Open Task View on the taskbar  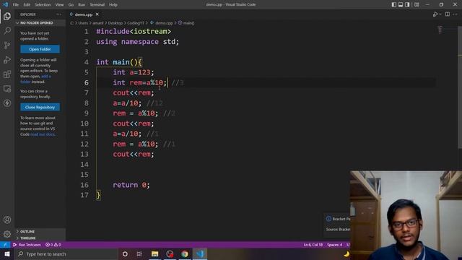[x=139, y=253]
